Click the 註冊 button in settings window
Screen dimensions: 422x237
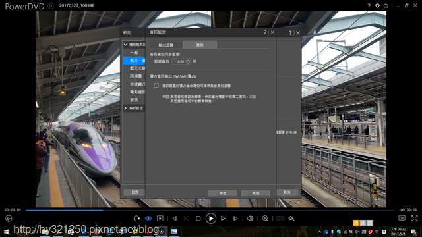coord(135,192)
